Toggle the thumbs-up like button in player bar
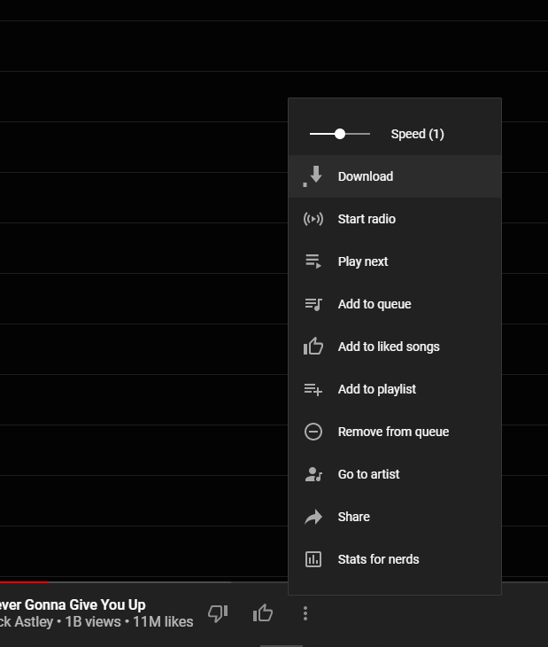This screenshot has width=548, height=647. (x=263, y=613)
